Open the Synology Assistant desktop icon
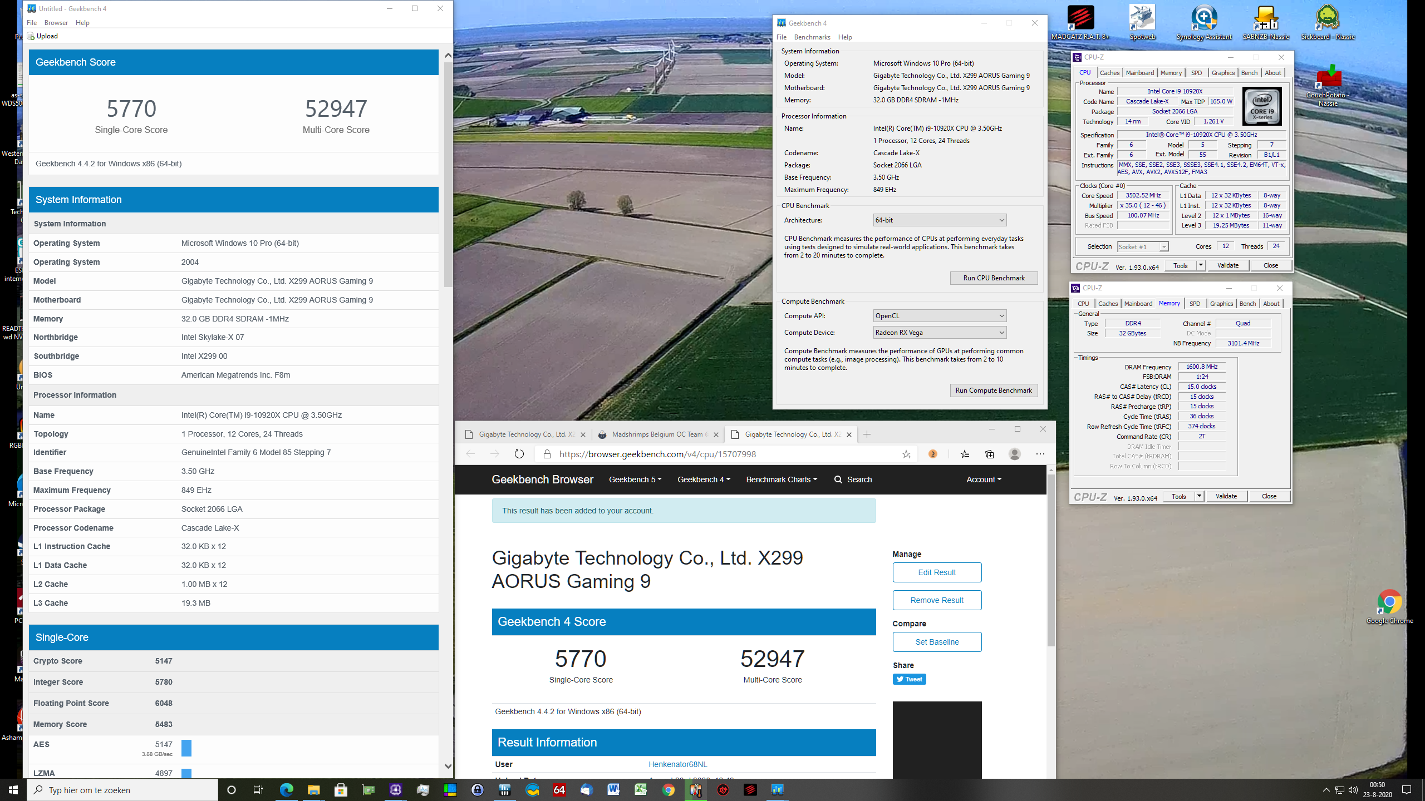Image resolution: width=1425 pixels, height=801 pixels. [1204, 22]
